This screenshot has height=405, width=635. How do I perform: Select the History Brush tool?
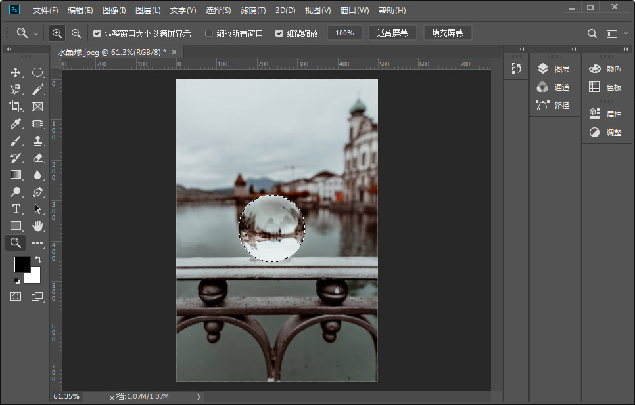[x=15, y=158]
